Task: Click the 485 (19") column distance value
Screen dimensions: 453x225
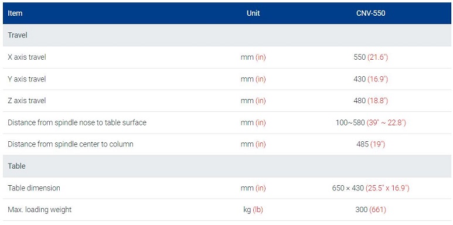Action: pyautogui.click(x=370, y=144)
